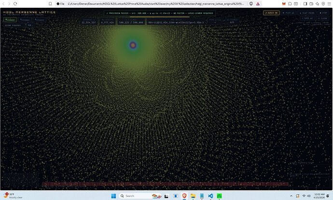Select the first mode tab under the title
Image resolution: width=333 pixels, height=200 pixels.
pos(10,20)
